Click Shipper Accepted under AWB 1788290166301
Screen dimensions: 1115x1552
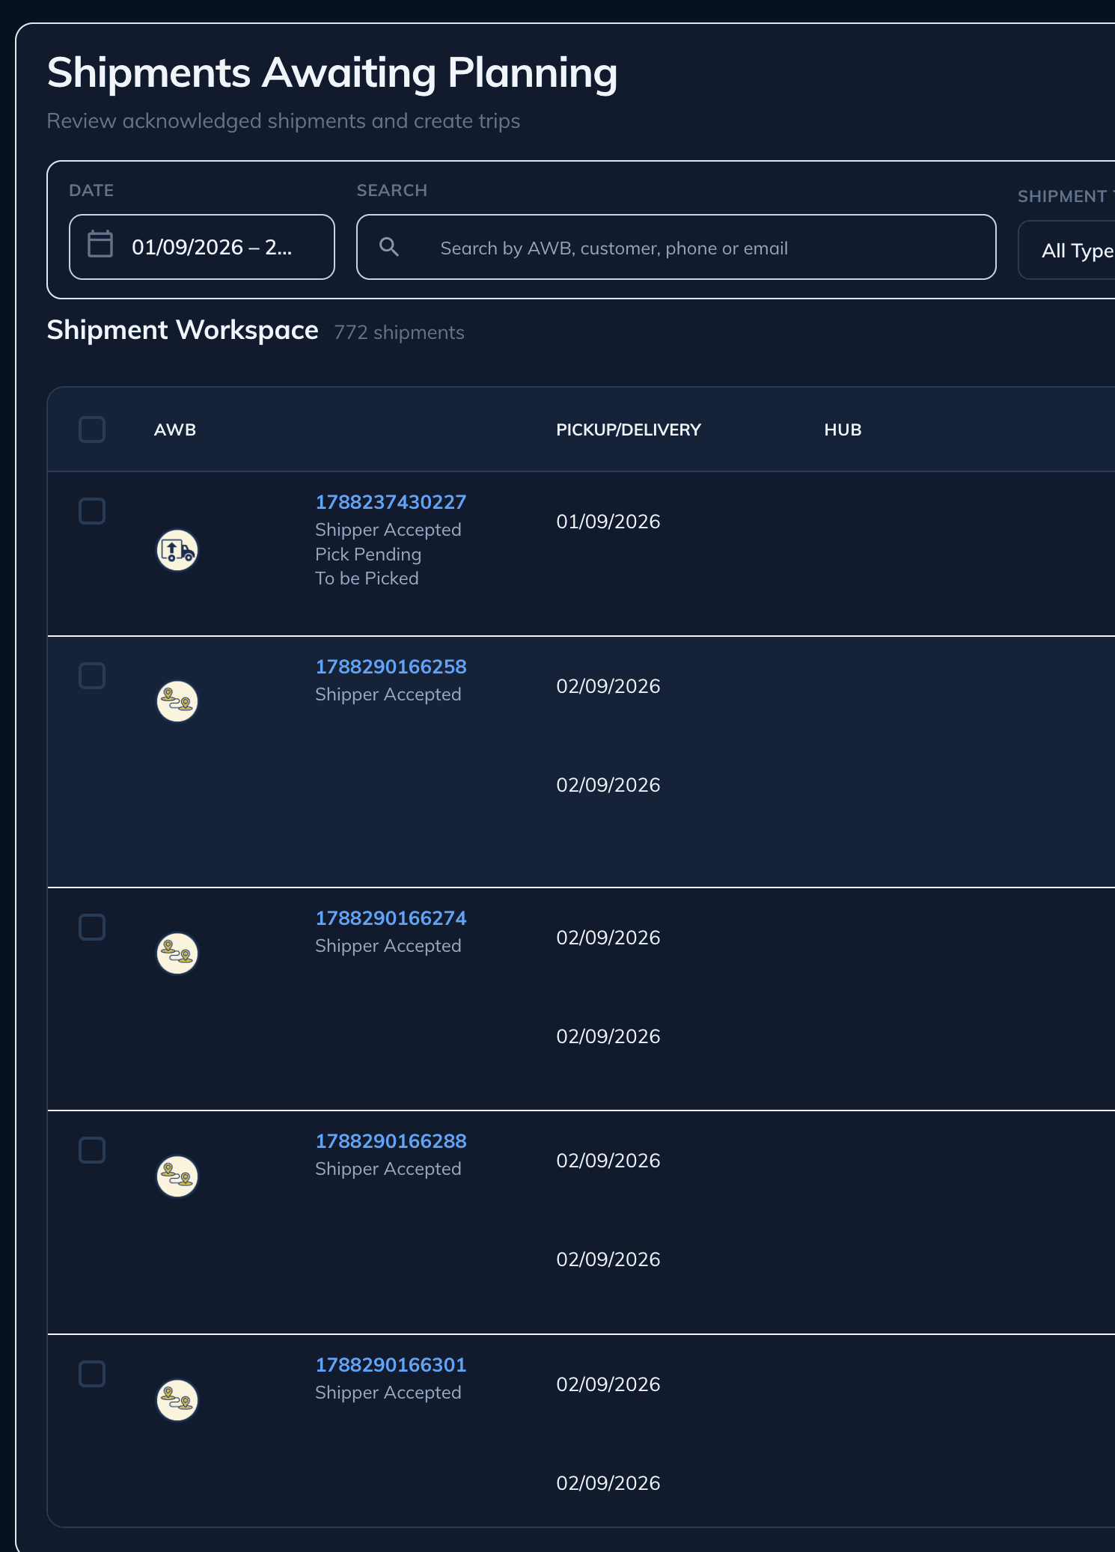[x=388, y=1393]
